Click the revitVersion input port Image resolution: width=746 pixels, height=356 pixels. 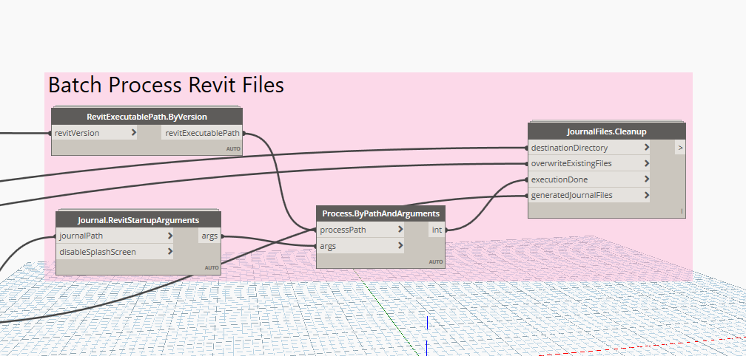94,133
